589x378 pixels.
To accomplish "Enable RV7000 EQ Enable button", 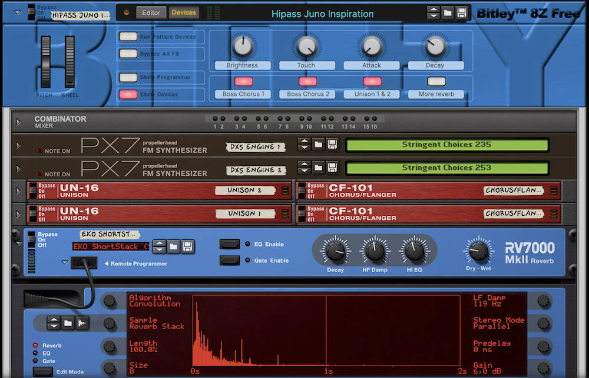I will pos(230,244).
